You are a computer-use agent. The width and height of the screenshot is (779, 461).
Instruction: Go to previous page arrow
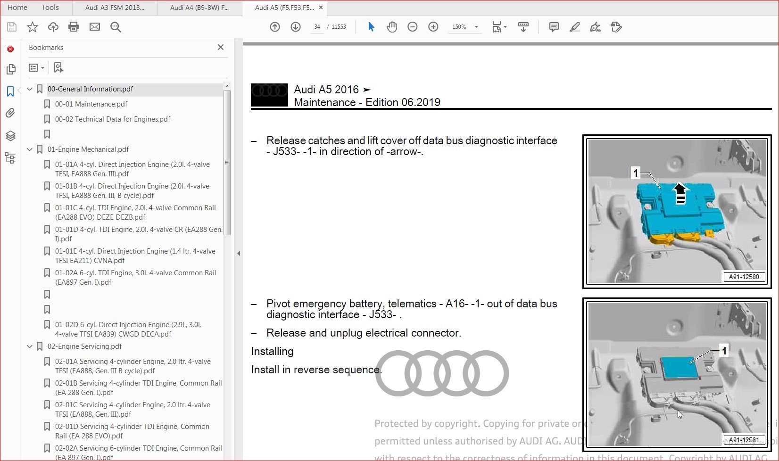pos(275,27)
